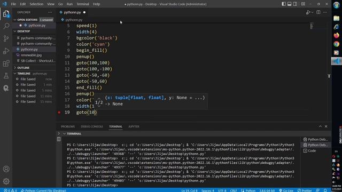Click the Spaces: 4 indentation setting
The height and width of the screenshot is (192, 342).
point(208,190)
